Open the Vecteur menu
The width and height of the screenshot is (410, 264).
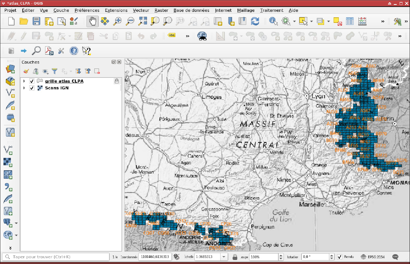click(141, 10)
